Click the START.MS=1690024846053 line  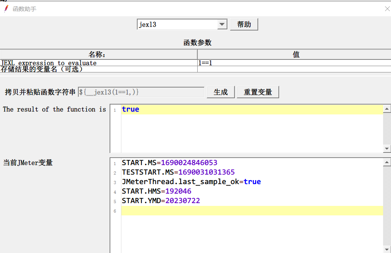[170, 163]
